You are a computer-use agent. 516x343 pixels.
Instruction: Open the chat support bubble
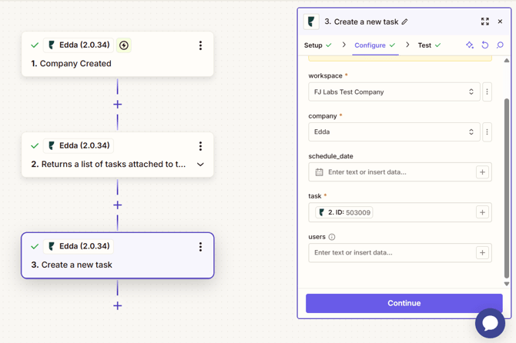[490, 323]
